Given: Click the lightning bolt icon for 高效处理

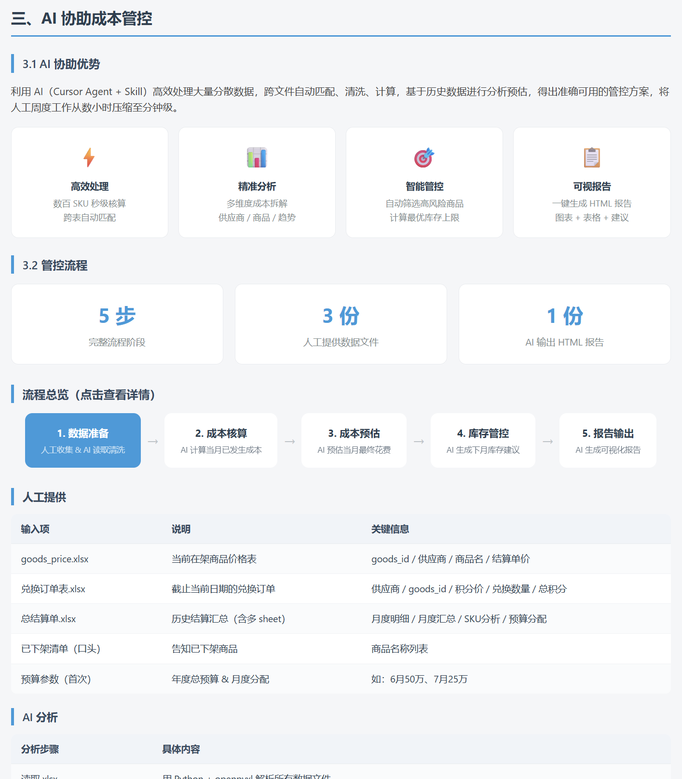Looking at the screenshot, I should 89,157.
